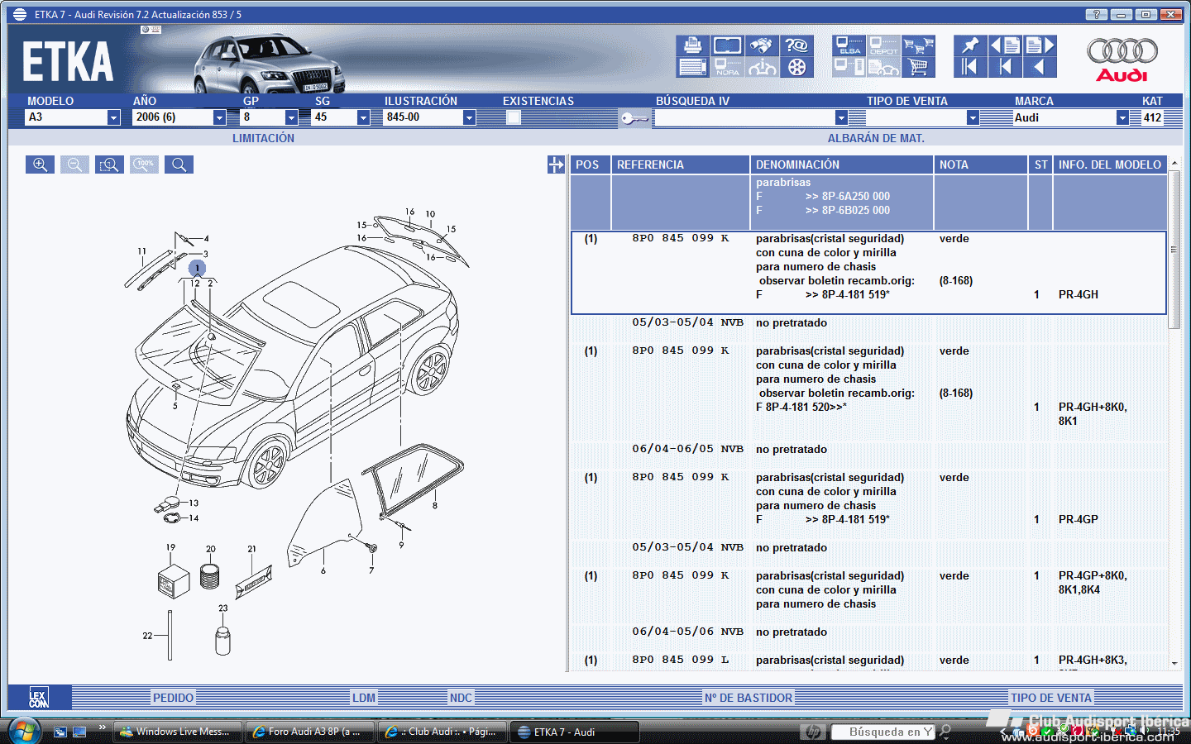Click the single shopping cart icon

point(918,67)
